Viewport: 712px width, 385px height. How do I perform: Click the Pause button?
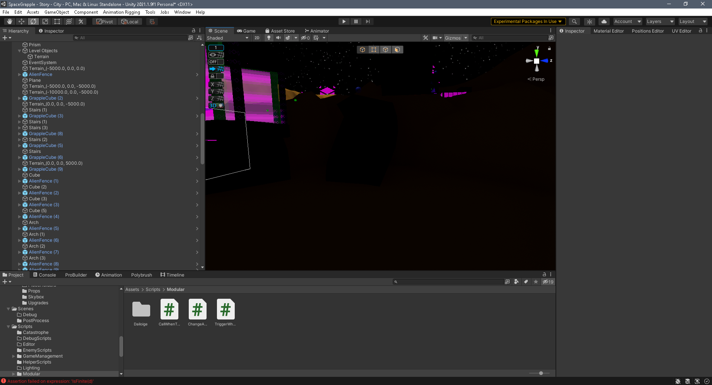click(x=356, y=21)
